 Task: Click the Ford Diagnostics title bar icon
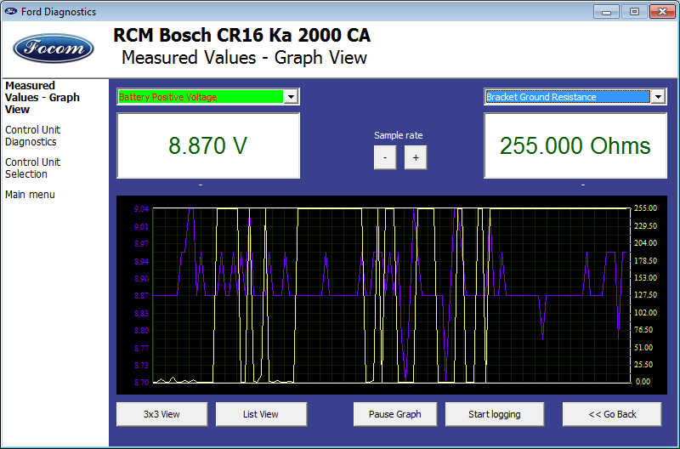11,11
